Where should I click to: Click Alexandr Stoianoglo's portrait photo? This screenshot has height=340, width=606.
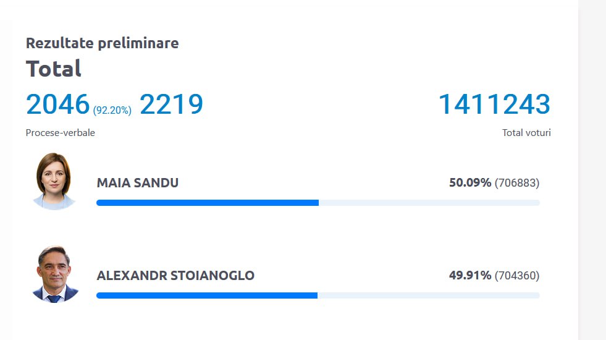click(x=56, y=274)
